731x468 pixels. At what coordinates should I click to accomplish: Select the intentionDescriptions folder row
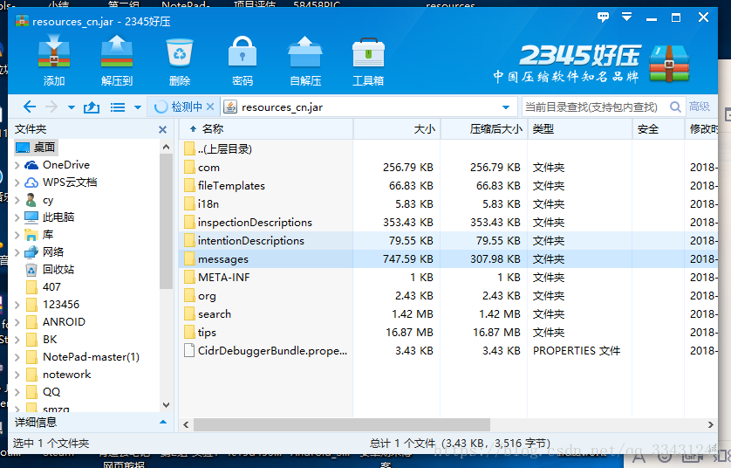click(x=448, y=240)
